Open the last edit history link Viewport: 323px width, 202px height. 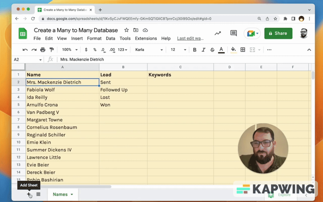(190, 38)
